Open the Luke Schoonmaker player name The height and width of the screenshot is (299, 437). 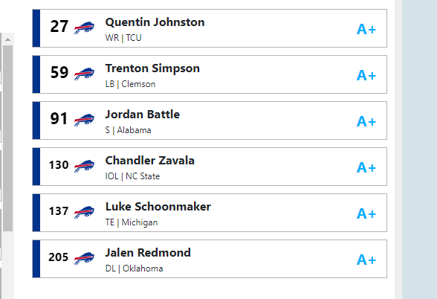point(158,207)
